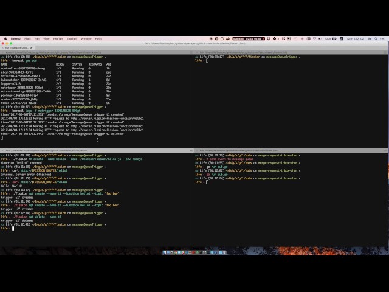389x292 pixels.
Task: Click the user name 'life' in menu bar
Action: coord(370,39)
